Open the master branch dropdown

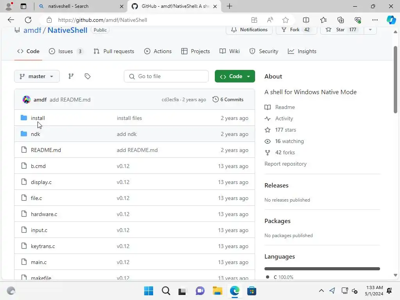click(37, 76)
